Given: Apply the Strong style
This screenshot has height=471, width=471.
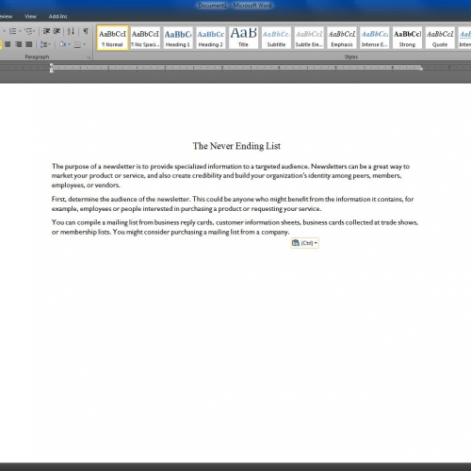Looking at the screenshot, I should (x=407, y=38).
